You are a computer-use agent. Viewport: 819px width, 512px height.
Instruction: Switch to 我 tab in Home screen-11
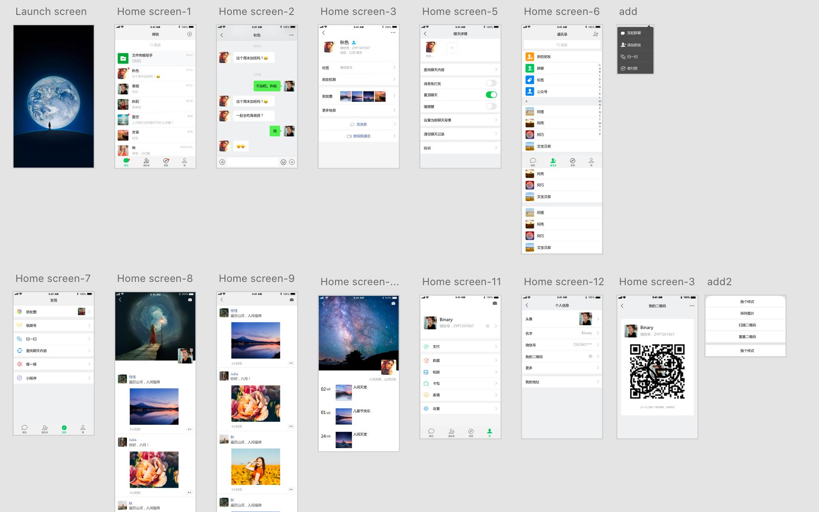[x=490, y=432]
